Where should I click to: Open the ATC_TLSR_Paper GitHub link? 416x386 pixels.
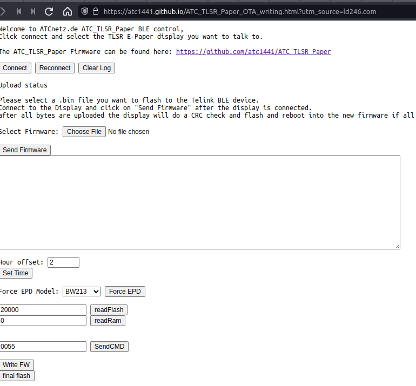pyautogui.click(x=253, y=51)
